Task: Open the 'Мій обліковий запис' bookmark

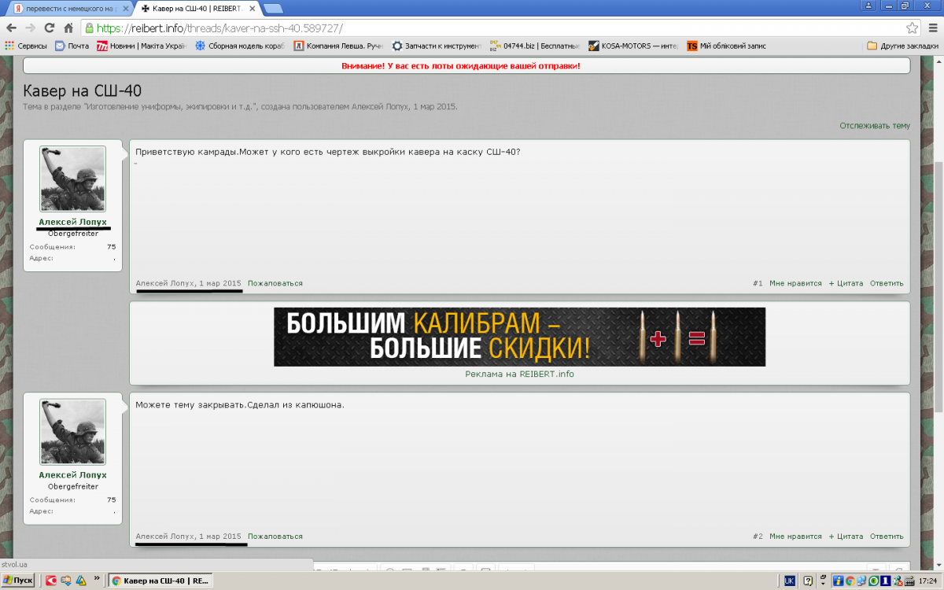Action: [726, 46]
